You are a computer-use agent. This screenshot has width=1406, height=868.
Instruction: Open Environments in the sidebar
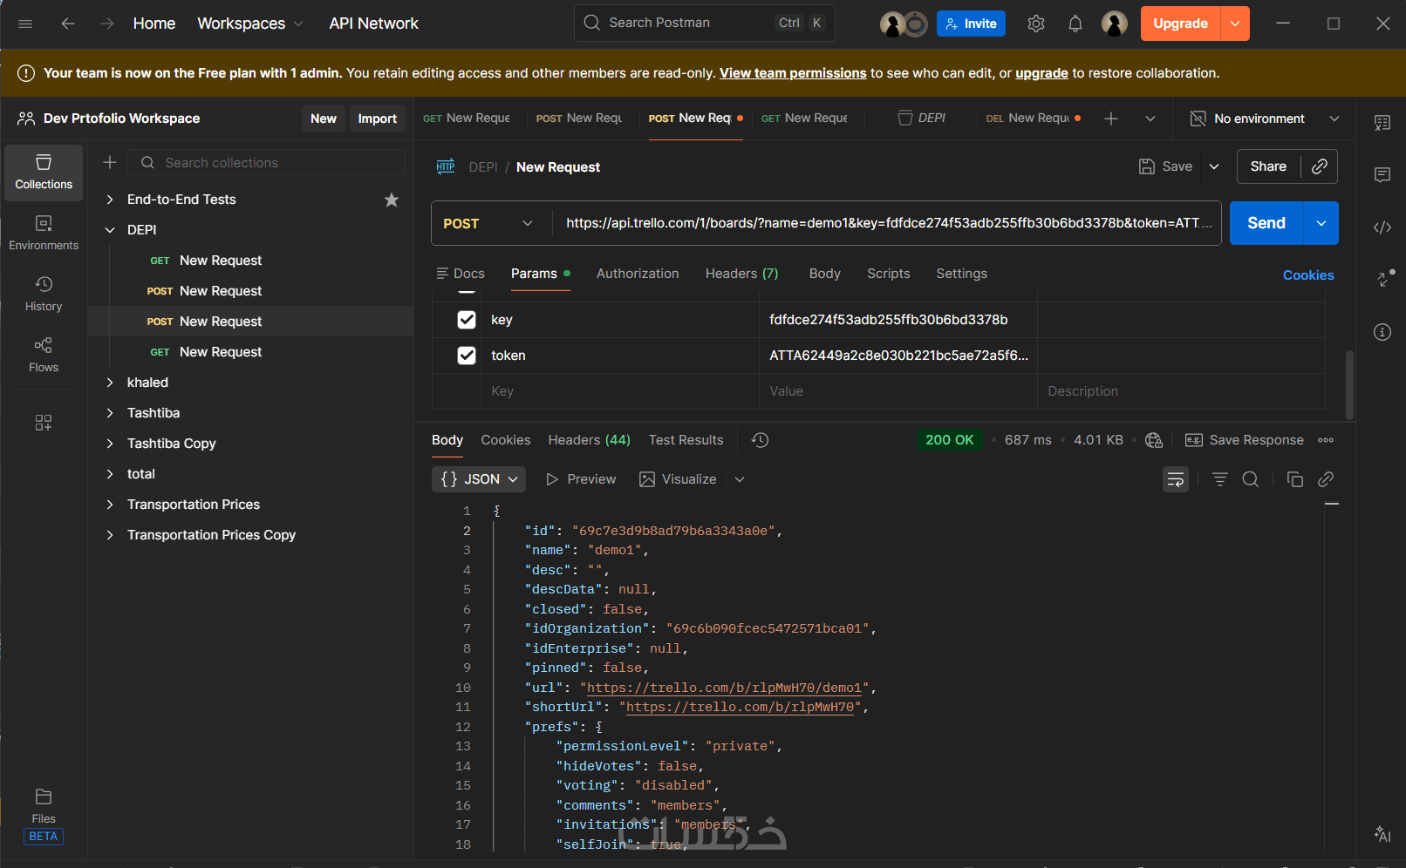[44, 233]
